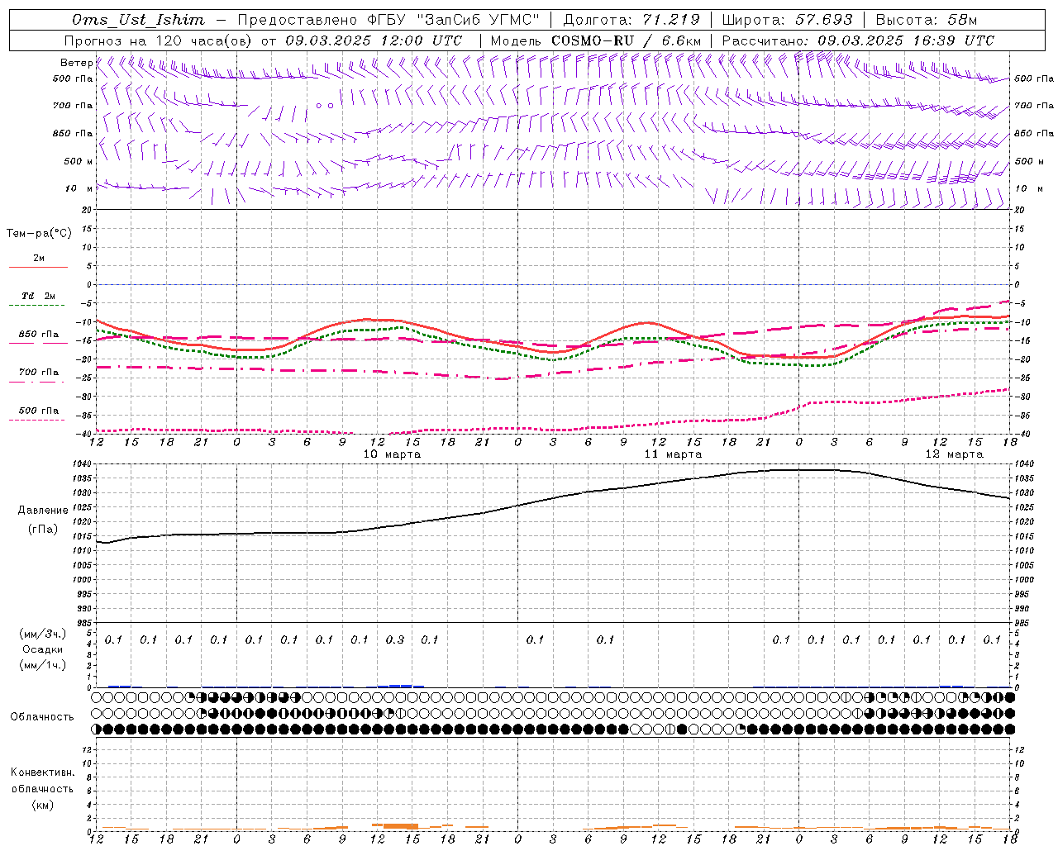Image resolution: width=1058 pixels, height=846 pixels.
Task: Click the 700 гПа legend entry in temperature panel
Action: click(39, 373)
